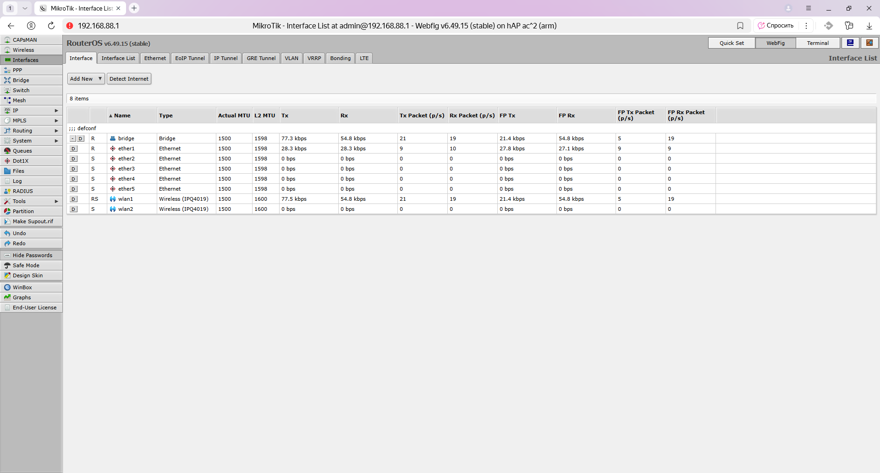Switch to the Ethernet tab
Image resolution: width=880 pixels, height=473 pixels.
pyautogui.click(x=155, y=58)
